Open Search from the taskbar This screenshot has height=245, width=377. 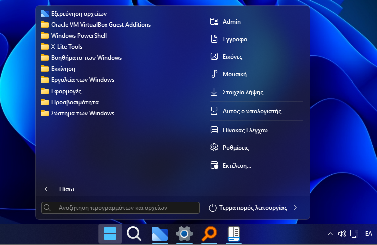tap(134, 234)
